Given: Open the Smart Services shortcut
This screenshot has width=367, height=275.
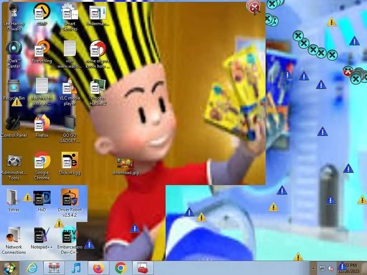Looking at the screenshot, I should 70,17.
